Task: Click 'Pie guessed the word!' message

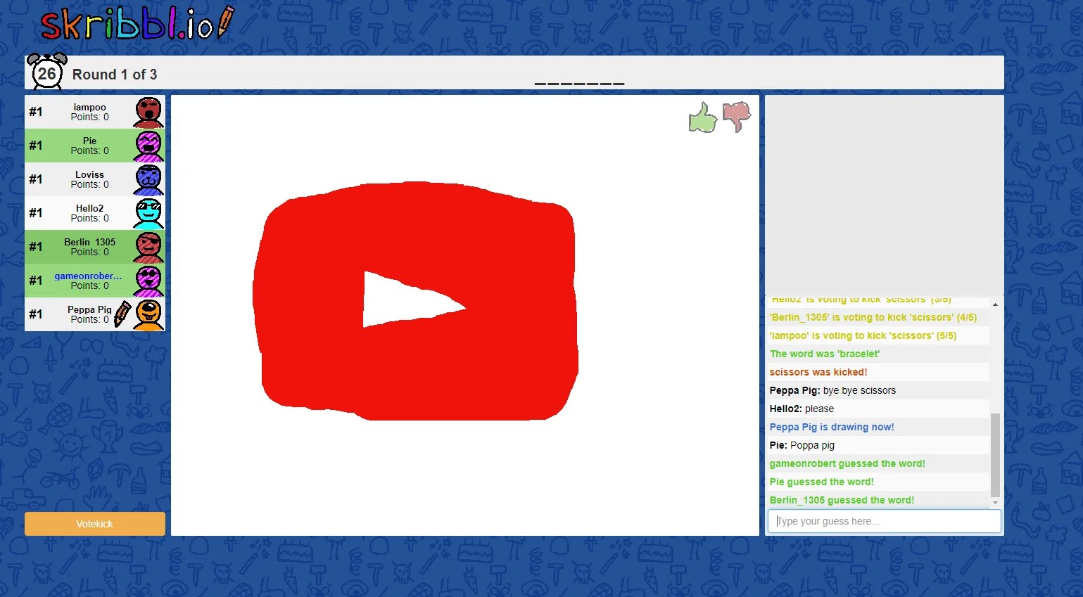Action: [821, 482]
